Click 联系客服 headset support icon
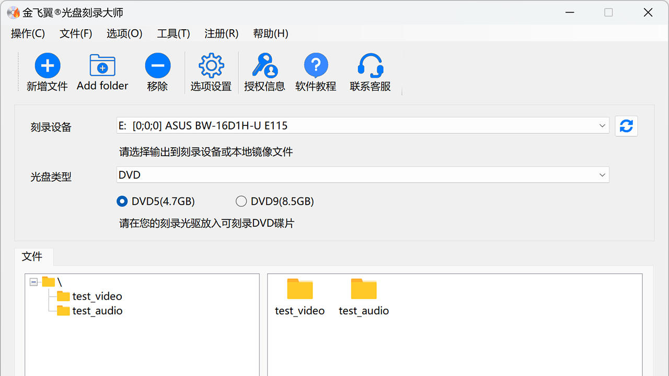The image size is (669, 376). tap(370, 66)
